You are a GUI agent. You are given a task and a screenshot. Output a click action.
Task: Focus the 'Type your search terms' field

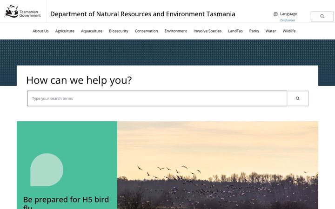click(x=157, y=98)
